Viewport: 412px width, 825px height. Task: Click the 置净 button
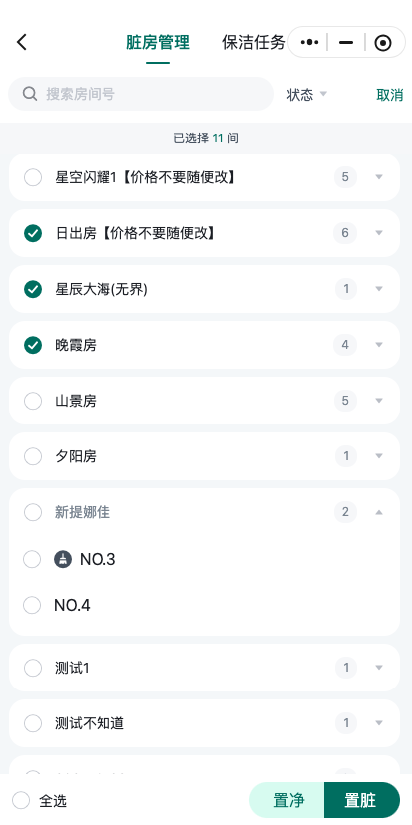pos(288,800)
